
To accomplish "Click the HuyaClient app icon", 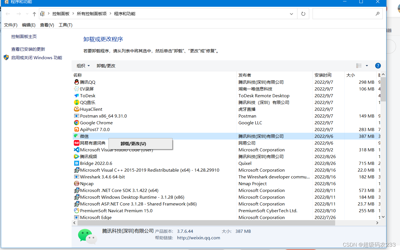I will [76, 109].
